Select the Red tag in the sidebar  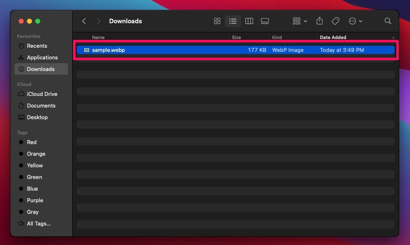[32, 142]
